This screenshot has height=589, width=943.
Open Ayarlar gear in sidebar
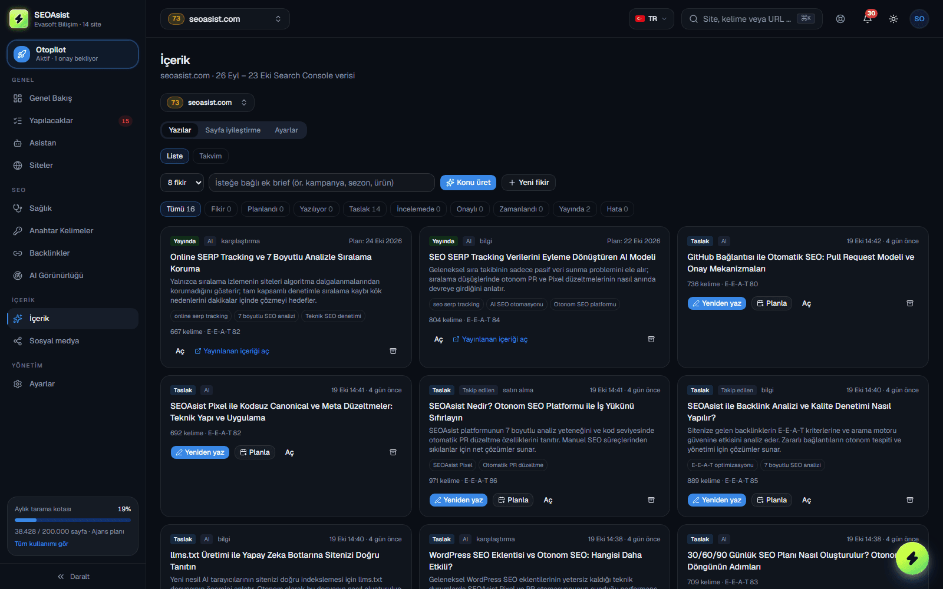[72, 384]
